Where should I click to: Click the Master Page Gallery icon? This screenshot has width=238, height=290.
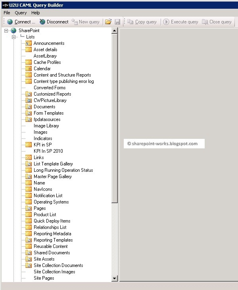pos(29,177)
